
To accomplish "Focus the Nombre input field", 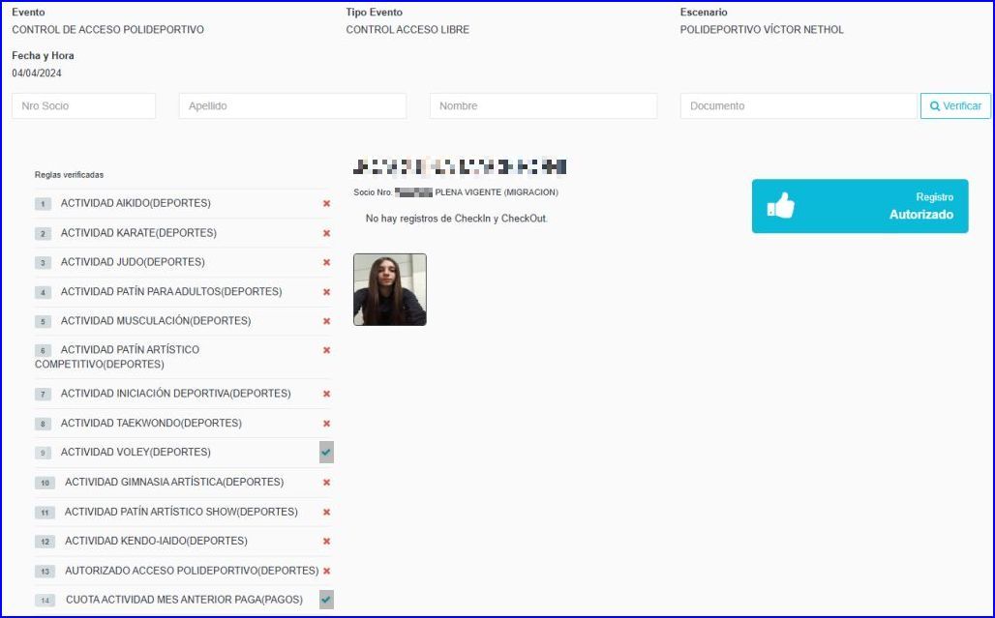I will pyautogui.click(x=543, y=105).
